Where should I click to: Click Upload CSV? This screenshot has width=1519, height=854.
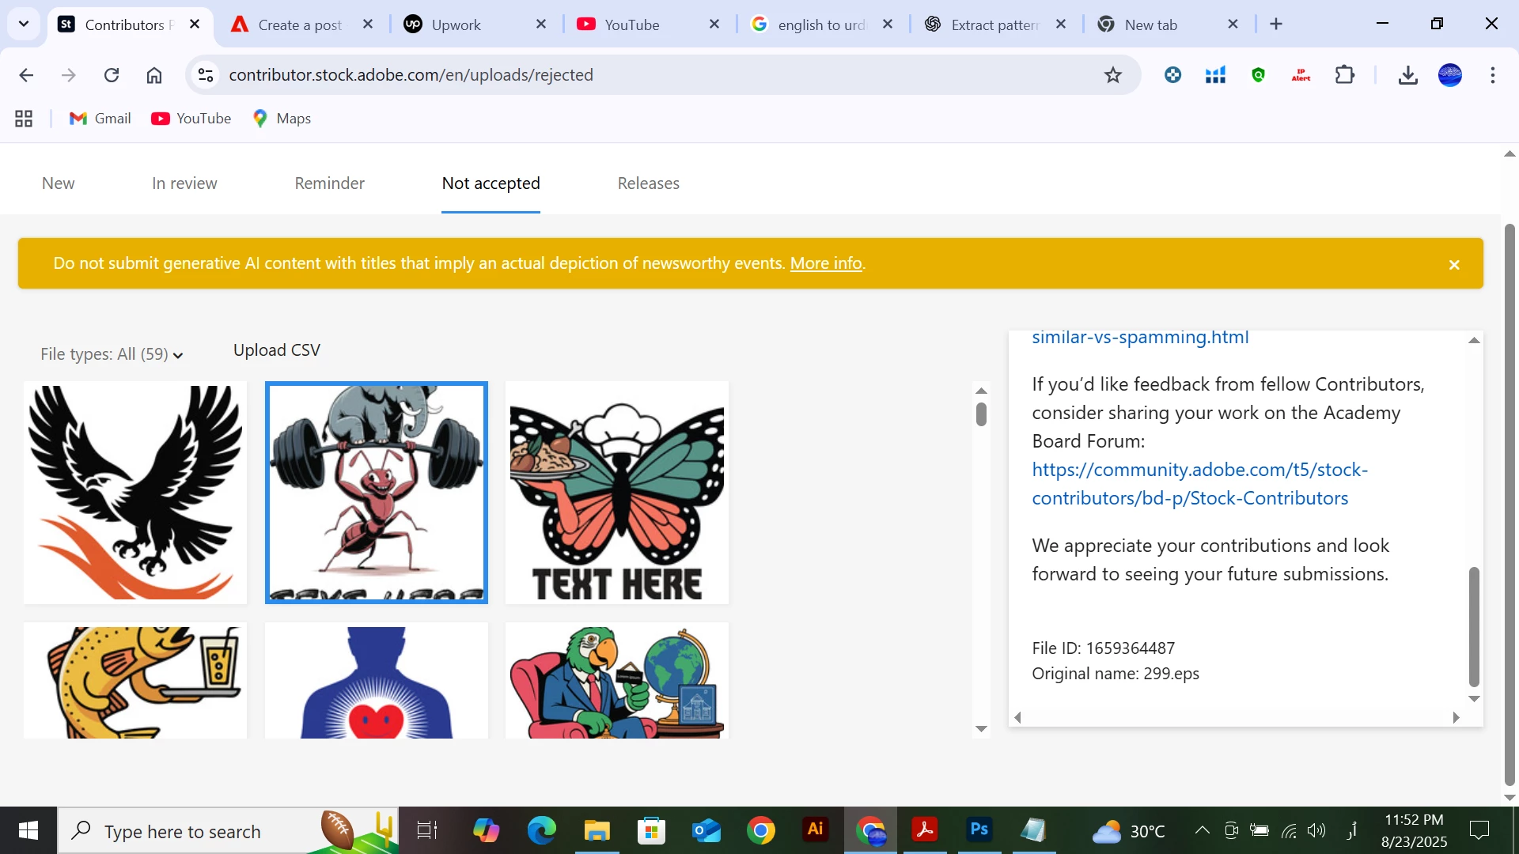tap(276, 350)
